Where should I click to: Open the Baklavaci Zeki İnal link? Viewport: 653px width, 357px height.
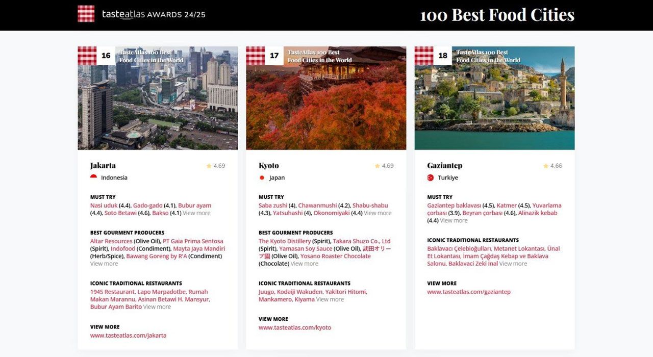pos(473,264)
